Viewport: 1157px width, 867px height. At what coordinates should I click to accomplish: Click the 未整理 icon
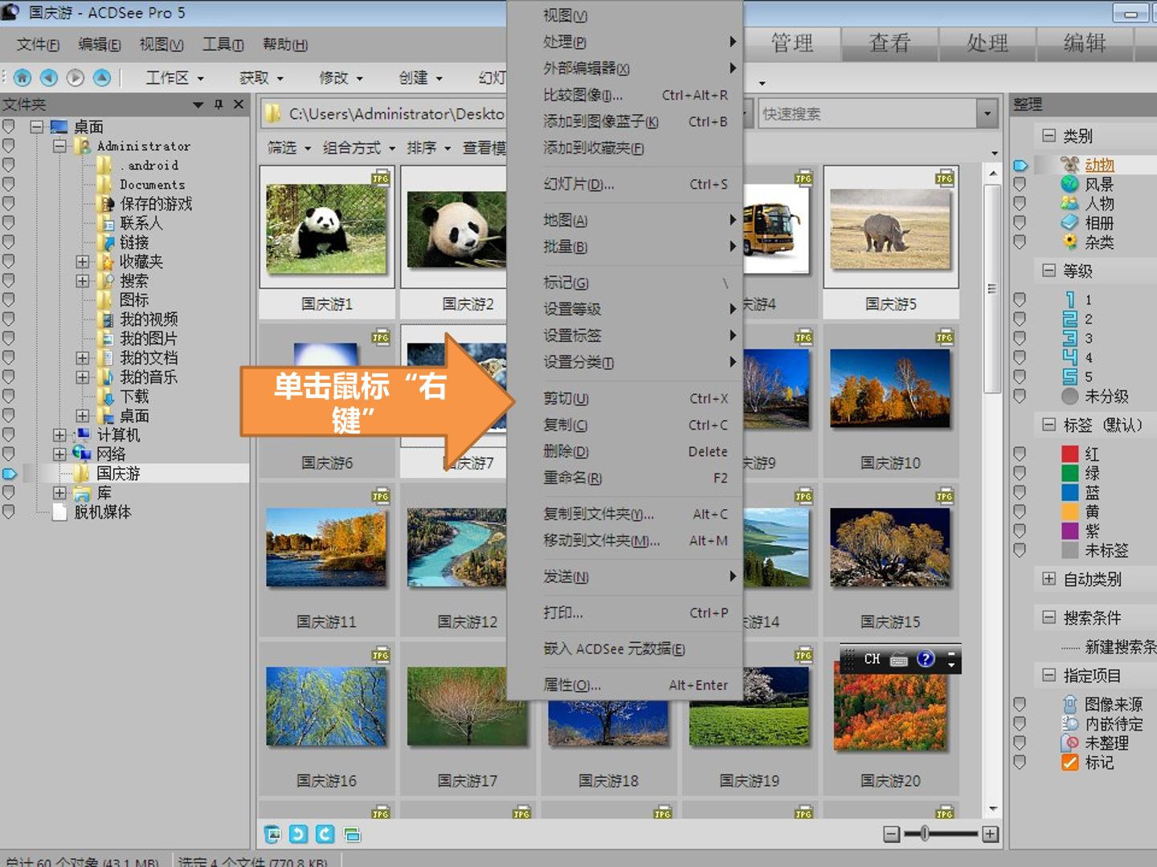(1069, 743)
